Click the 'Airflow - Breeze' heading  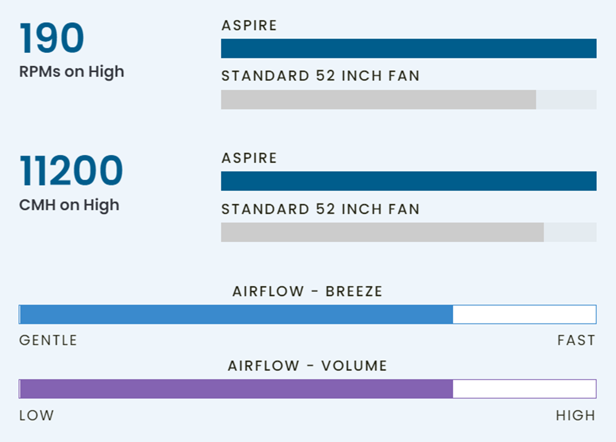click(x=307, y=291)
